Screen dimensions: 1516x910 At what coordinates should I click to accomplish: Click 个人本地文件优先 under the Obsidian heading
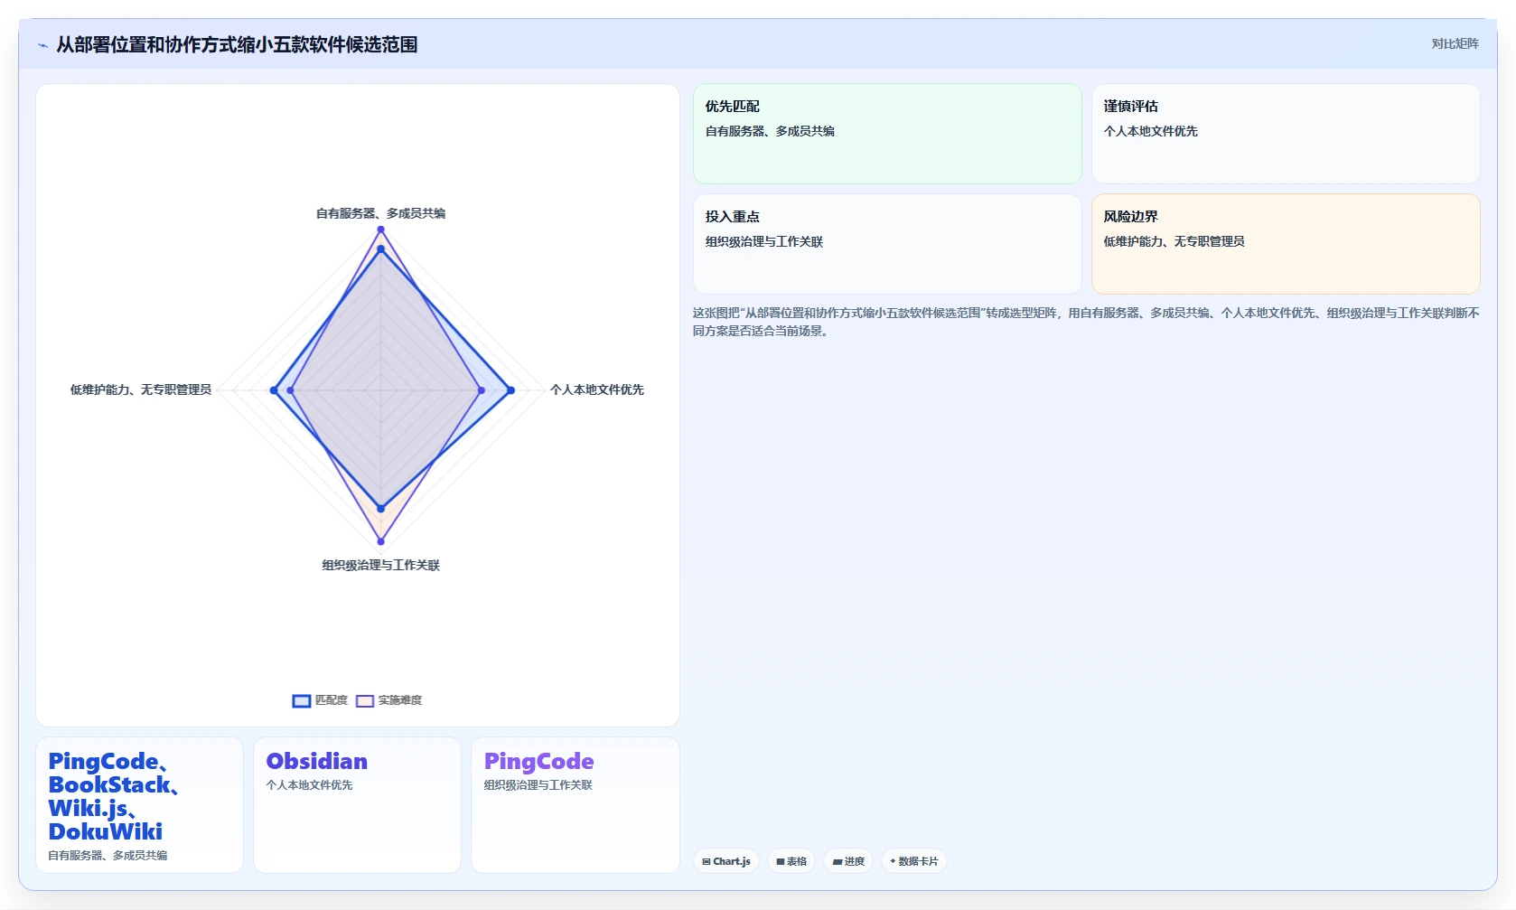tap(309, 785)
